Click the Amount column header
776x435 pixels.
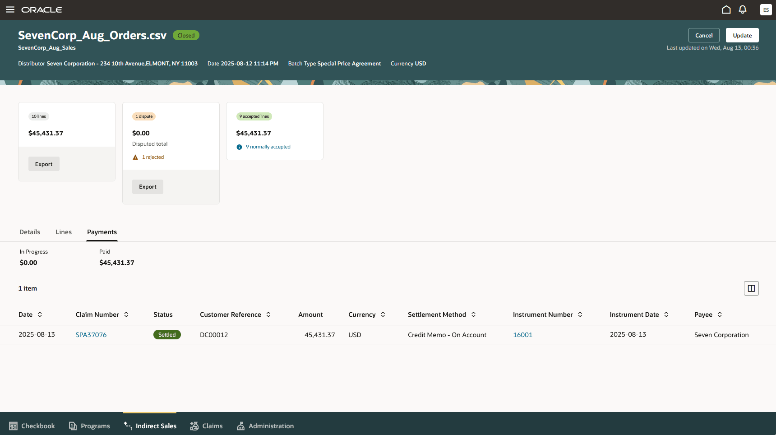click(x=310, y=315)
